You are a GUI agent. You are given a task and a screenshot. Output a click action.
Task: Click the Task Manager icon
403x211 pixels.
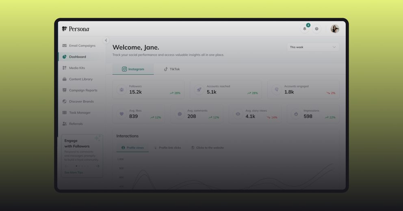click(65, 112)
